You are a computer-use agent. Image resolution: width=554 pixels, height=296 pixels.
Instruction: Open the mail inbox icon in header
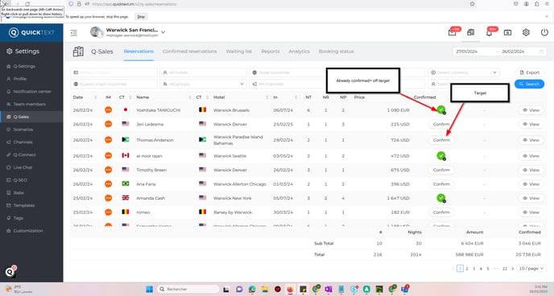452,33
